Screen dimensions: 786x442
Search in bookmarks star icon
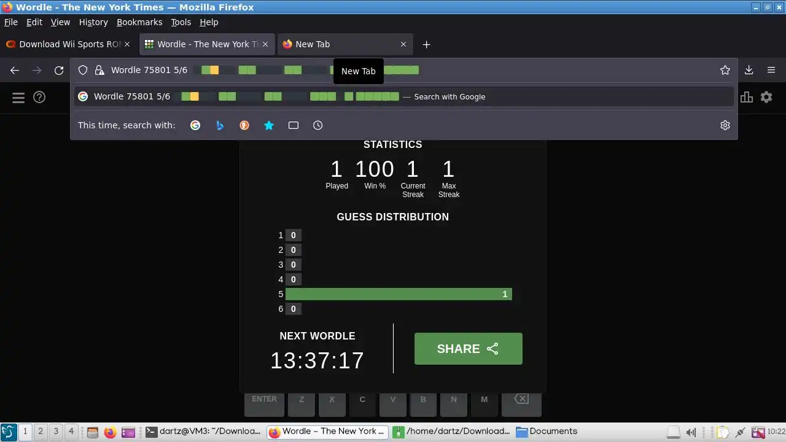(269, 125)
